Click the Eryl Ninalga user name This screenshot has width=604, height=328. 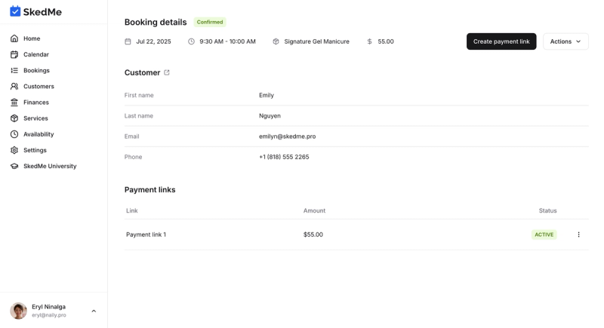pyautogui.click(x=48, y=307)
